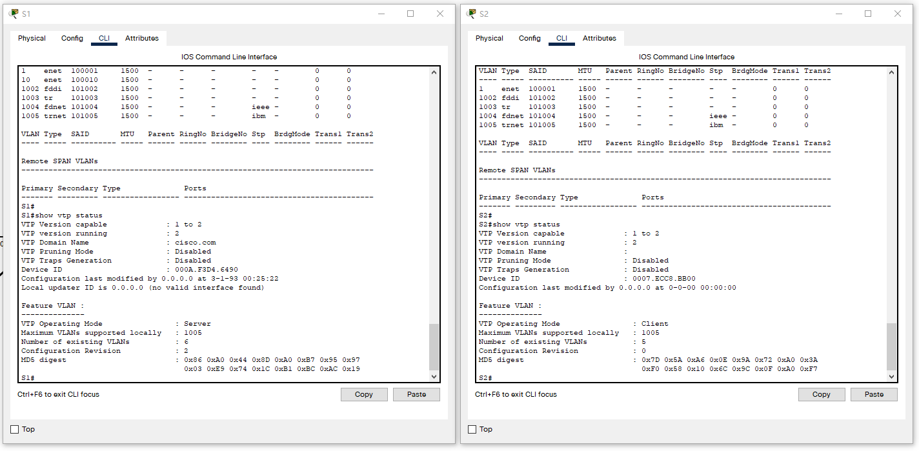Maximize the S1 window
This screenshot has width=919, height=451.
pos(410,14)
